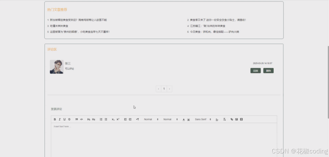Open the second Normal header dropdown
The image size is (329, 157).
(171, 119)
